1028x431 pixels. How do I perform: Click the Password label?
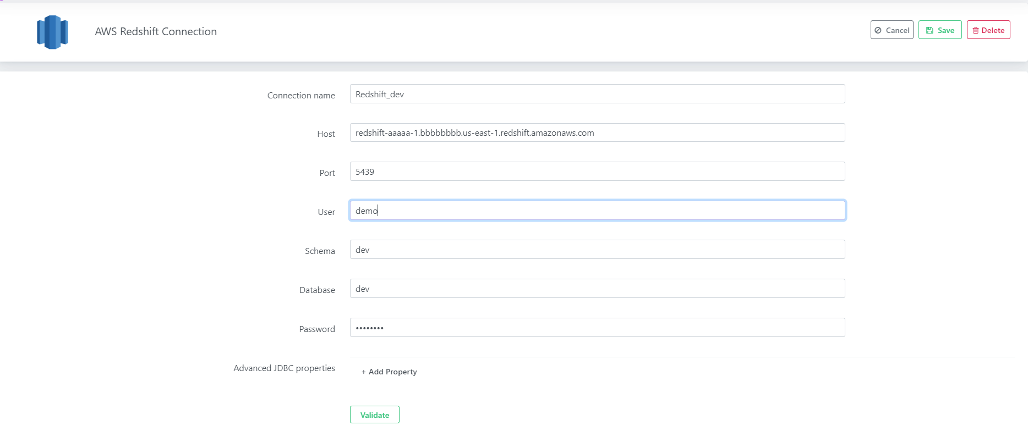[x=317, y=329]
